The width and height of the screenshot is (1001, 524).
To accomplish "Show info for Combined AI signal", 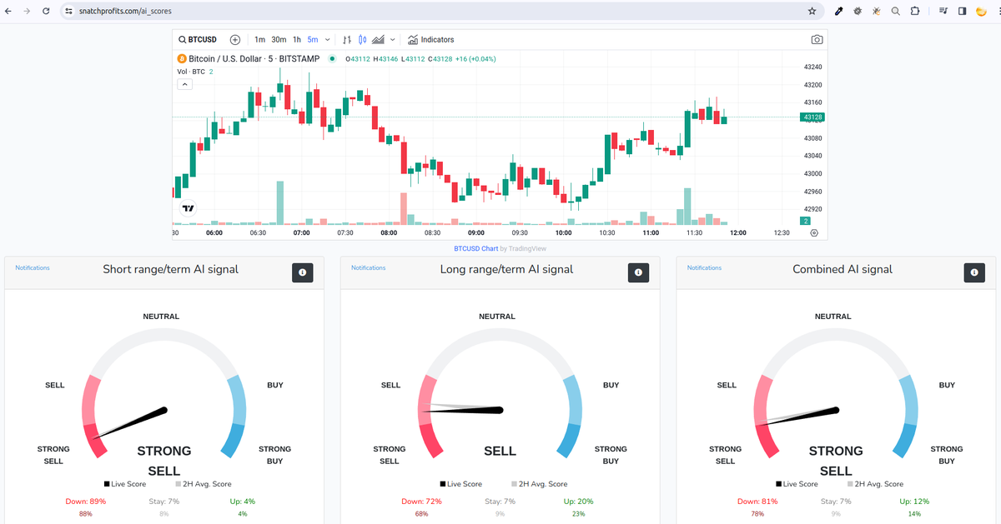I will point(974,272).
